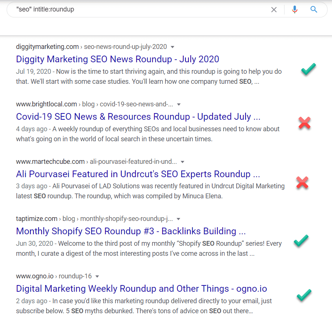Expand dropdown arrow beside ogno.io roundup-16 URL
This screenshot has height=321, width=332.
(x=97, y=277)
